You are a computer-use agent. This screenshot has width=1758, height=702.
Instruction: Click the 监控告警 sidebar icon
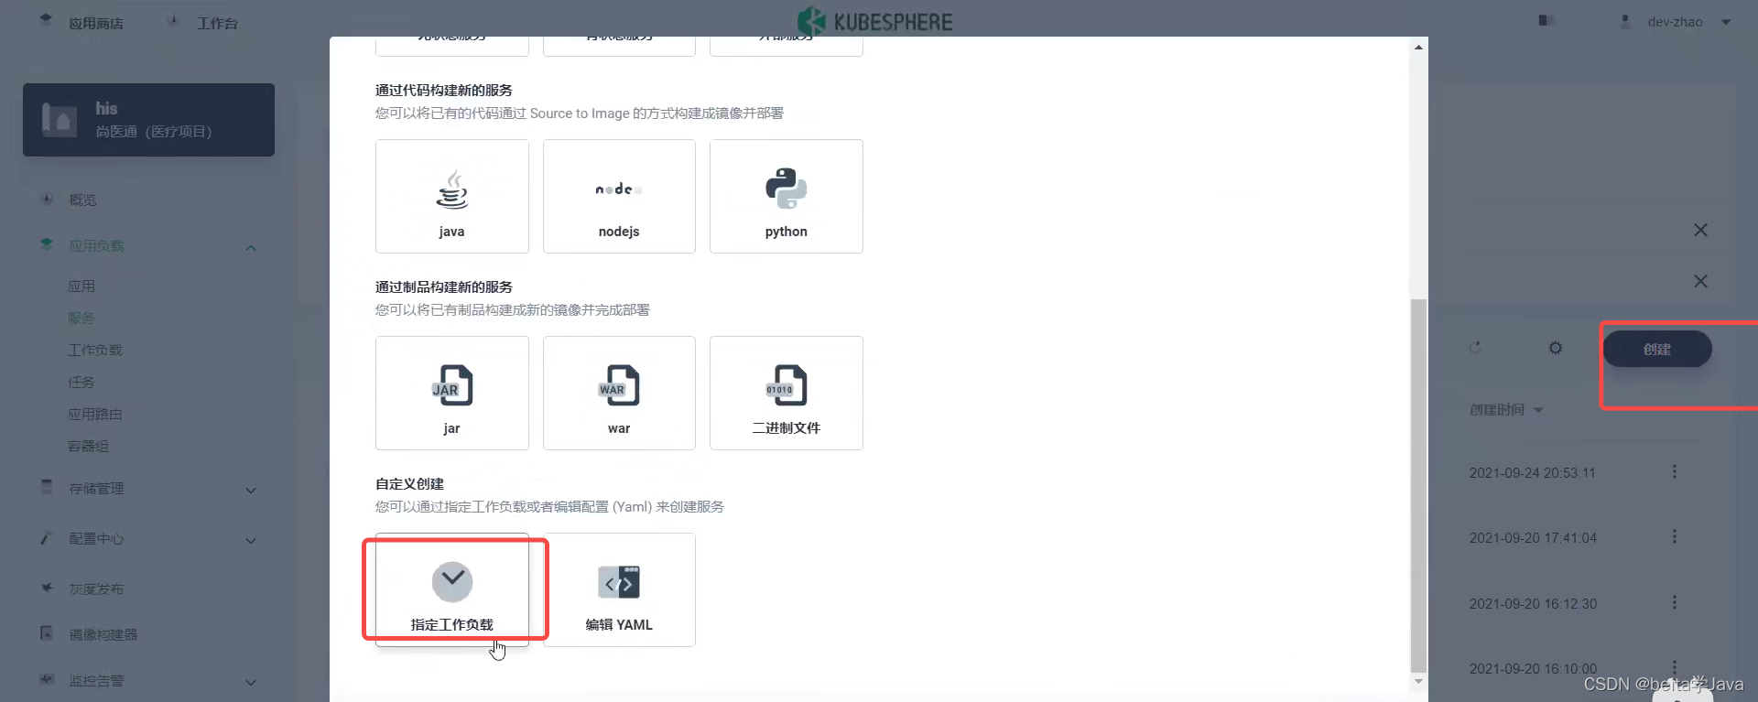pyautogui.click(x=47, y=679)
